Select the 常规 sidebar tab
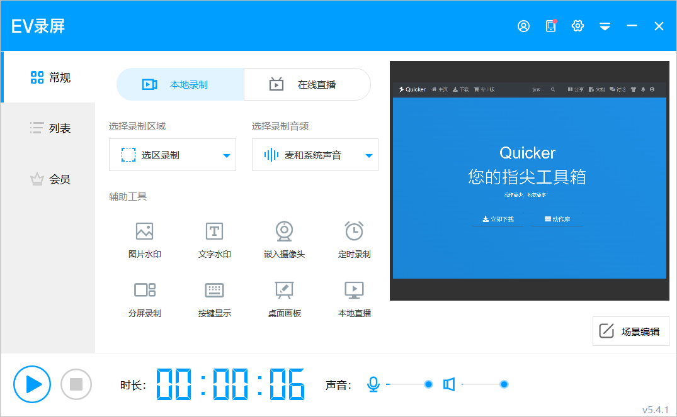Screen dimensions: 677x417 pyautogui.click(x=48, y=77)
